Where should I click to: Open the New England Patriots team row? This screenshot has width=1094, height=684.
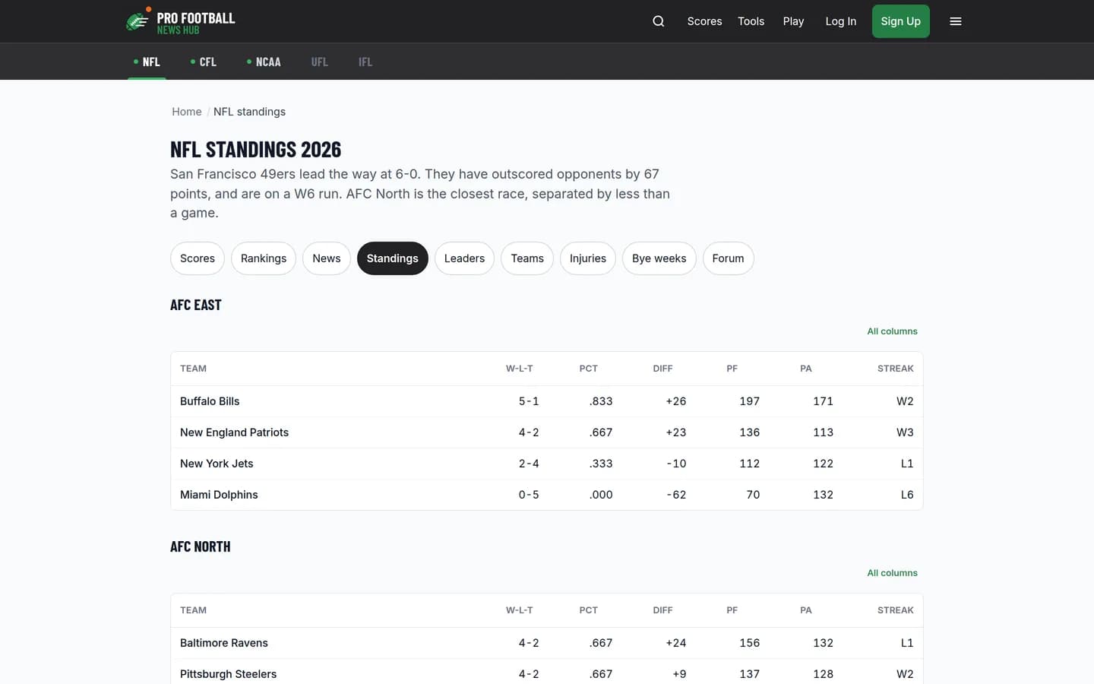pyautogui.click(x=547, y=432)
